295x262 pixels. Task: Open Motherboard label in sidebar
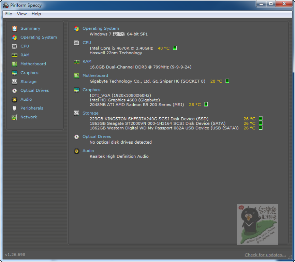pyautogui.click(x=33, y=64)
